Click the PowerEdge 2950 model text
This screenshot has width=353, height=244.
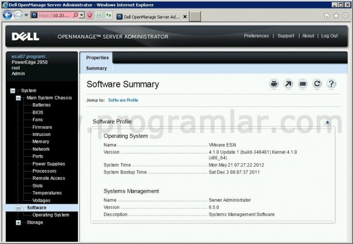(x=30, y=62)
